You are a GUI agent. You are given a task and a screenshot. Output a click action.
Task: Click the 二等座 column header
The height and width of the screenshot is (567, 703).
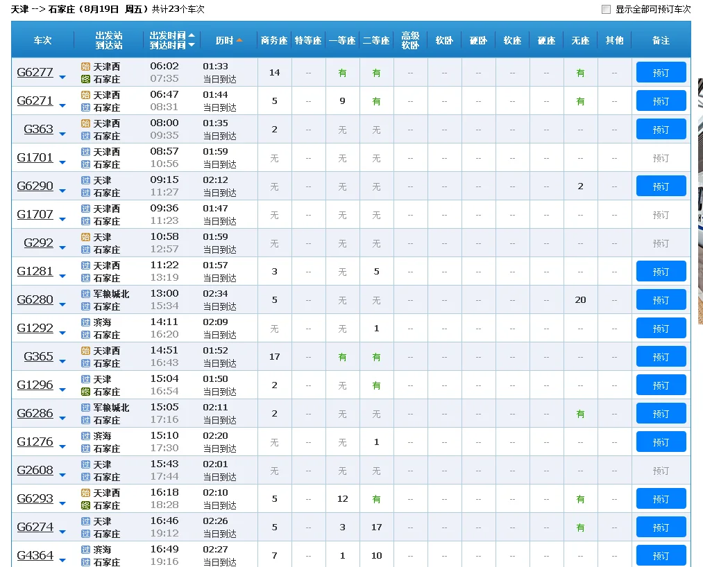tap(376, 40)
